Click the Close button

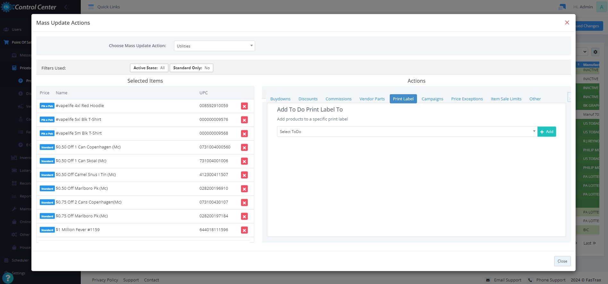coord(562,261)
